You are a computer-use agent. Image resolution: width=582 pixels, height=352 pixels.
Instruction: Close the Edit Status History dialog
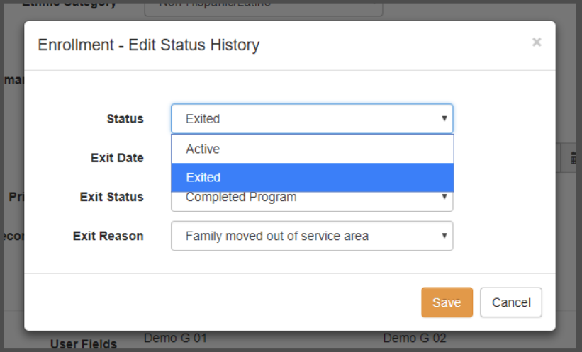[x=537, y=42]
